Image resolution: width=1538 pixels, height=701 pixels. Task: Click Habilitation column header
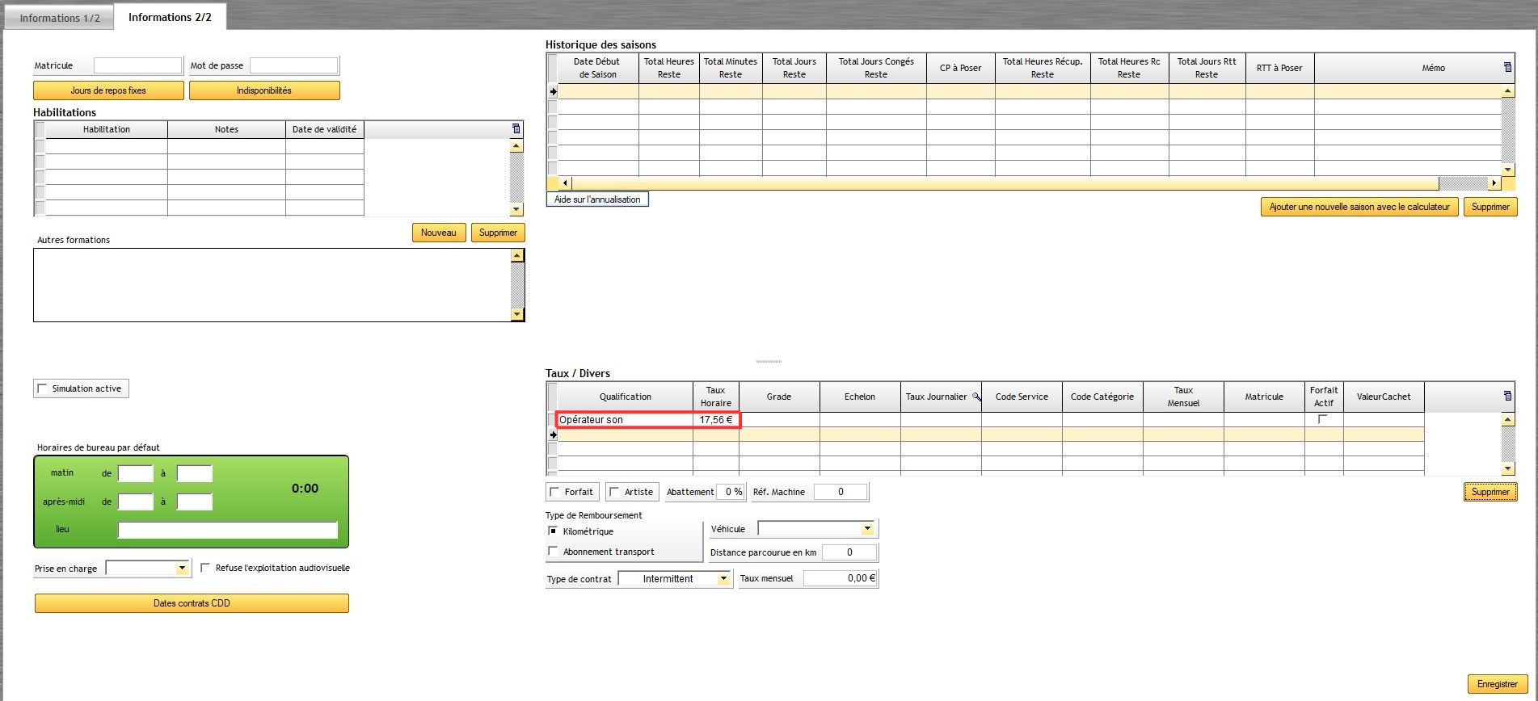[107, 129]
